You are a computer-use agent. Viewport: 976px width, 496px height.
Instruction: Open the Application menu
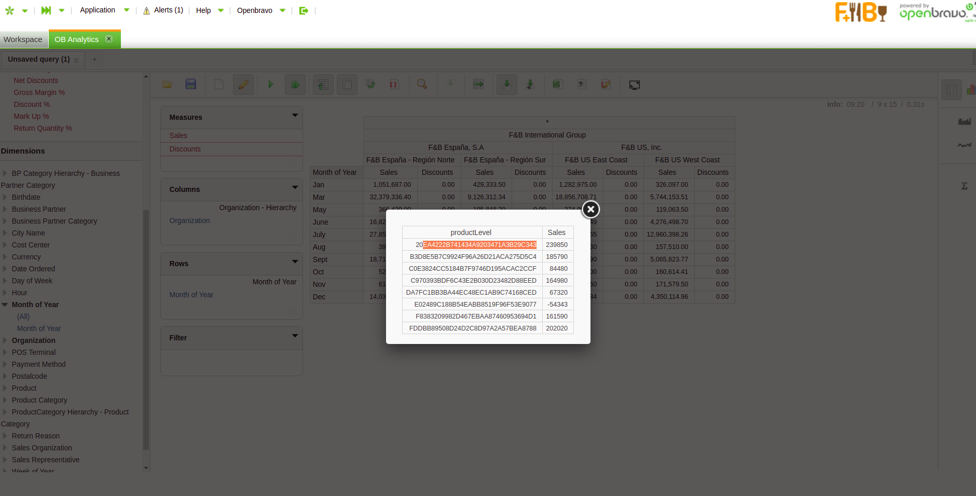coord(98,10)
